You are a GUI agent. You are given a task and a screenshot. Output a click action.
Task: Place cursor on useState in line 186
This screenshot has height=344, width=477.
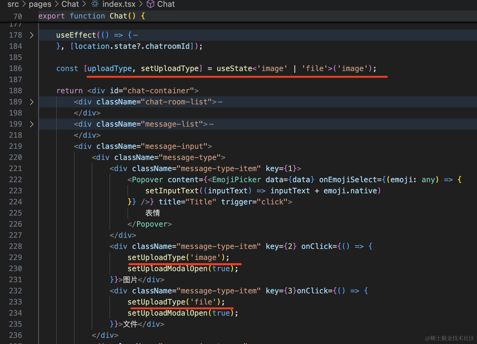click(234, 69)
